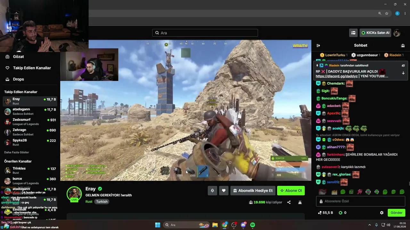Screen dimensions: 410x230
Task: Open the Zehragn channel in sidebar
Action: [x=30, y=132]
